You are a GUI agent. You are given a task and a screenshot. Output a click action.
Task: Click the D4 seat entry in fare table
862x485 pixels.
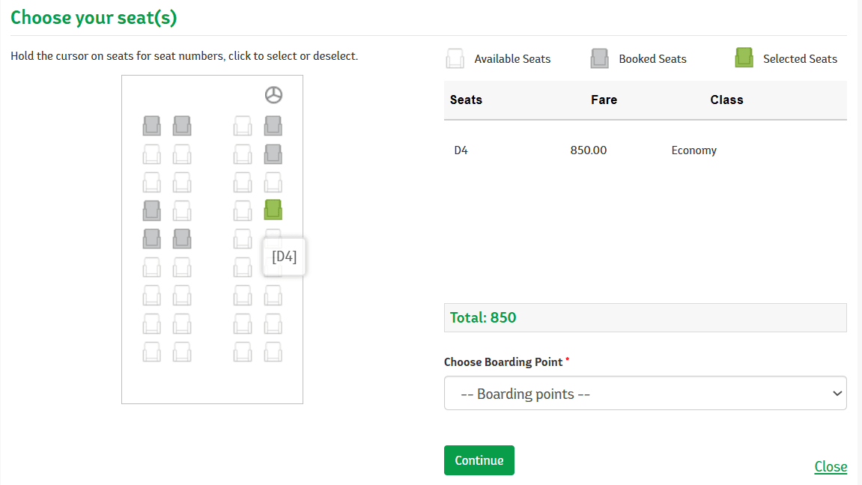(461, 150)
